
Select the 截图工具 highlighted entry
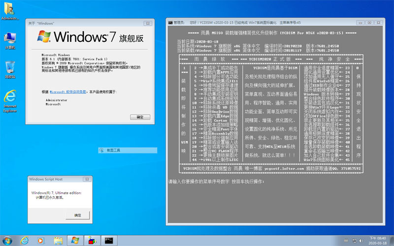coord(128,150)
